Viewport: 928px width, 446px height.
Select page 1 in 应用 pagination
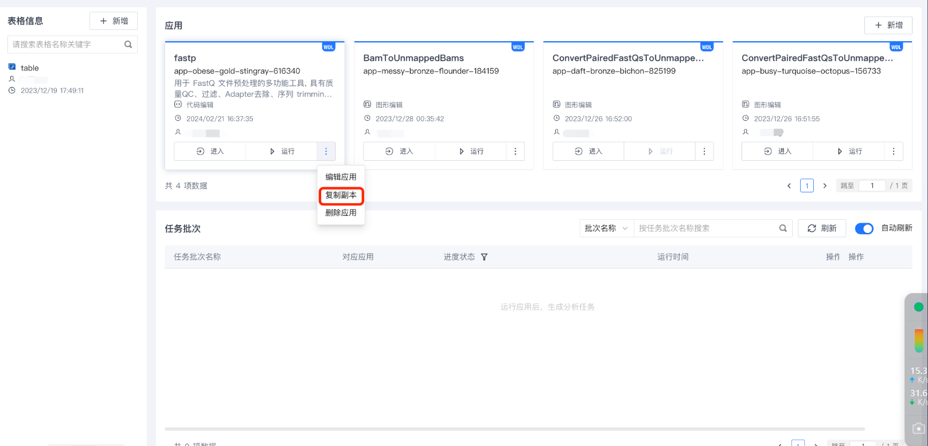pos(807,185)
